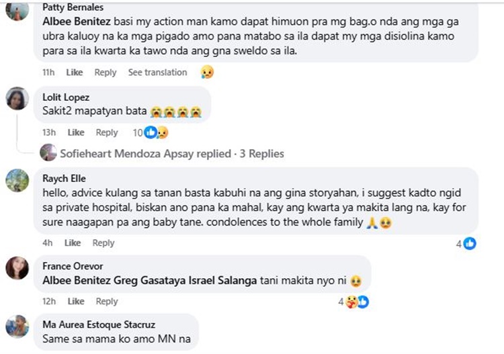504x354 pixels.
Task: Open Lolit Lopez's profile picture
Action: click(17, 99)
